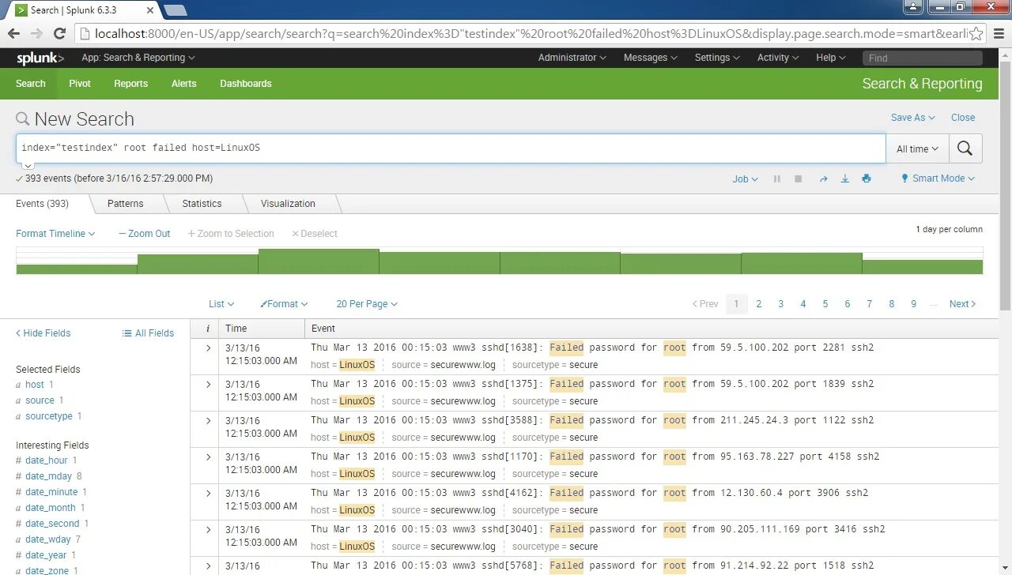Open the All time range picker
Screen dimensions: 1012x575
[917, 148]
